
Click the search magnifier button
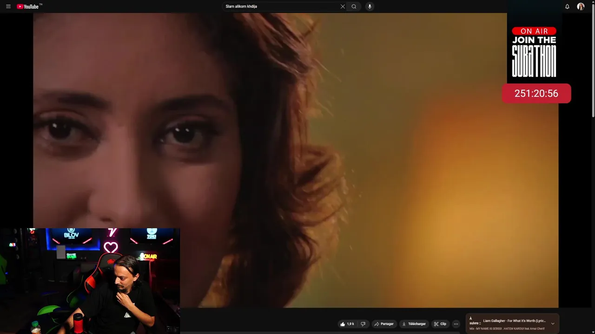click(354, 6)
